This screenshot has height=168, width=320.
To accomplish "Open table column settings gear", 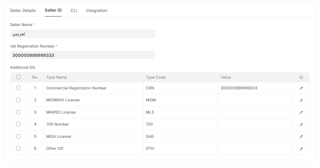I will [301, 77].
